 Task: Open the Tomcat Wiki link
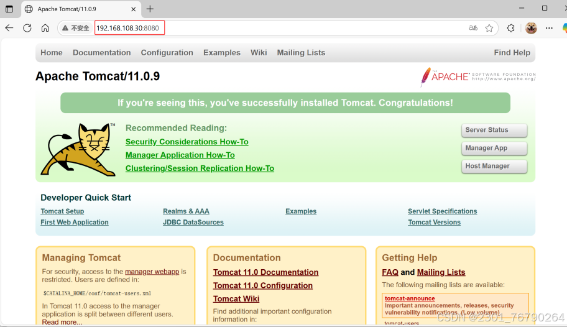click(x=236, y=299)
